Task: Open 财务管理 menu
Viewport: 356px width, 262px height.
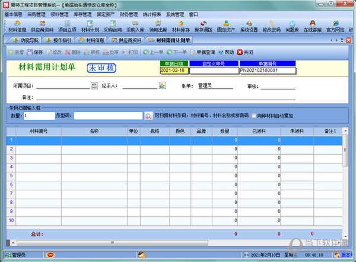Action: pos(129,14)
